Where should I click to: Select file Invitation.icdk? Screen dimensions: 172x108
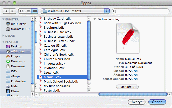[x=62, y=68]
